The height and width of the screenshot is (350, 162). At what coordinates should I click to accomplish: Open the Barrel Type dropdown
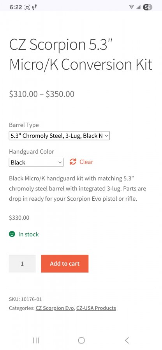59,135
